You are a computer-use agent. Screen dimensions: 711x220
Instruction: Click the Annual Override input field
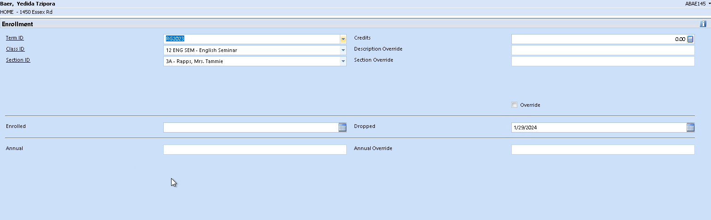603,150
